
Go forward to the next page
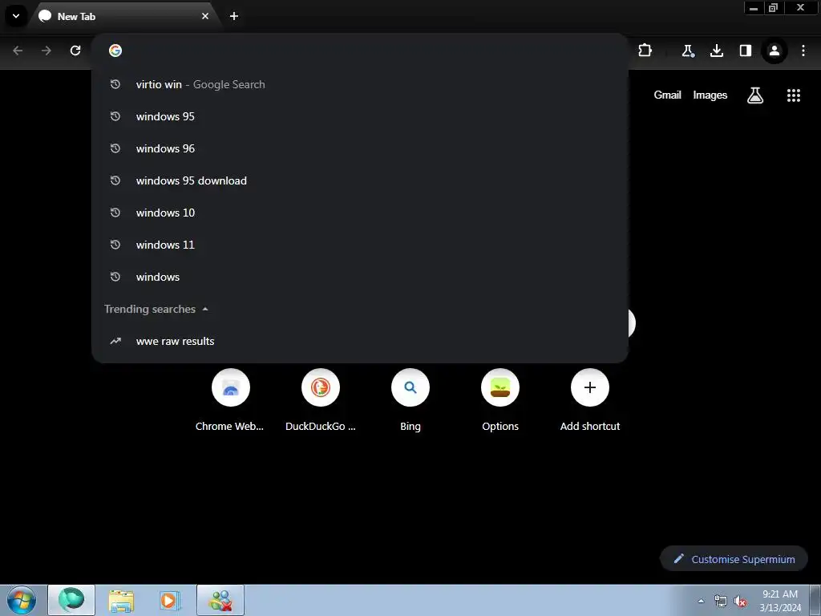[x=47, y=51]
